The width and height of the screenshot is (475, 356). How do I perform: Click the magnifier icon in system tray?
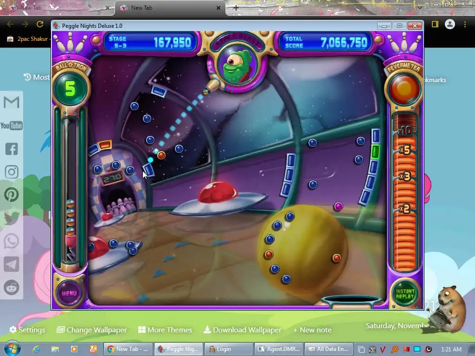[394, 350]
